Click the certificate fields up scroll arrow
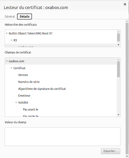This screenshot has height=158, width=129. pos(119,60)
